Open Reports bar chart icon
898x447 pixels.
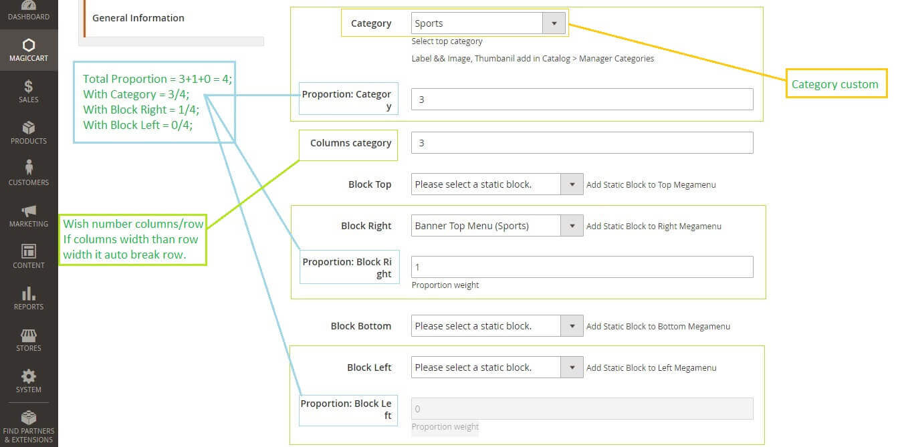point(29,293)
